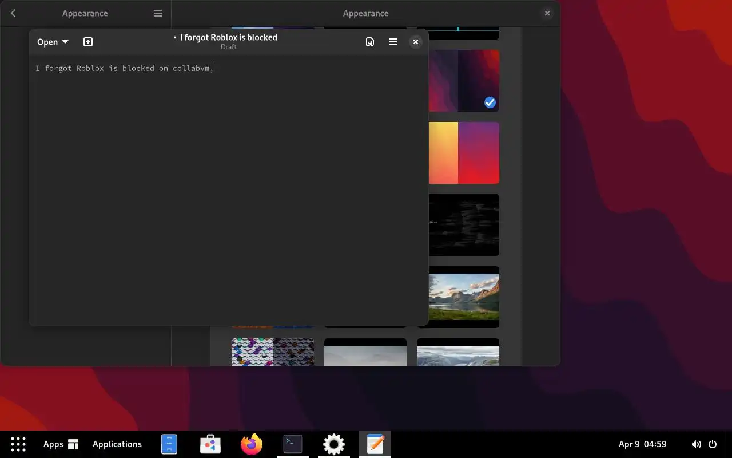Choose the colorful hexagon tiles wallpaper
Viewport: 732px width, 458px height.
click(x=273, y=352)
